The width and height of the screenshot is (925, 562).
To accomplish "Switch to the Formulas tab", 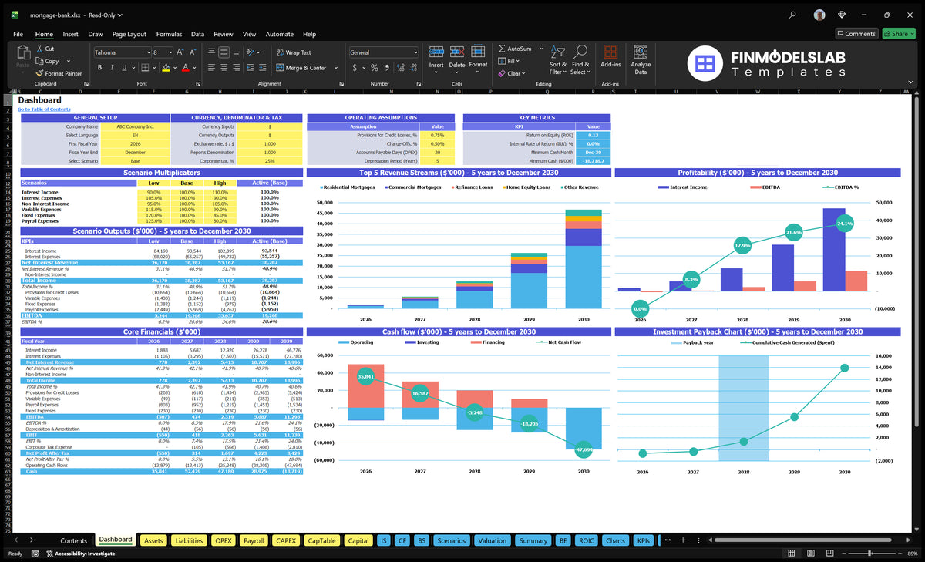I will (169, 34).
